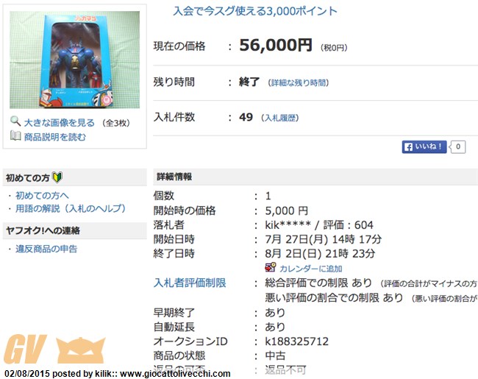478x379 pixels.
Task: Open the 詳細な残り時間 detailed time link
Action: (x=298, y=82)
